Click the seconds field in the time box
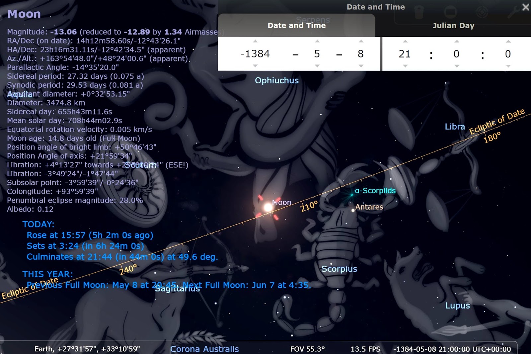Screen dimensions: 531x354 coord(508,54)
